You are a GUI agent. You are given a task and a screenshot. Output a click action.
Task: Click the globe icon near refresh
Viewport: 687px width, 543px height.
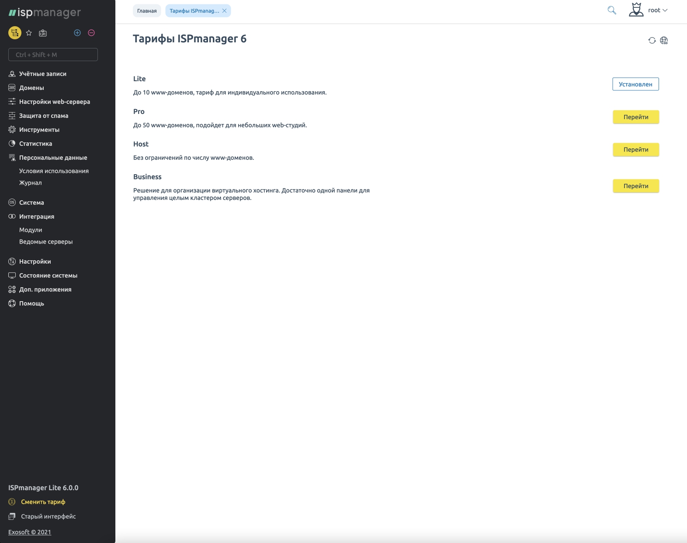coord(664,41)
